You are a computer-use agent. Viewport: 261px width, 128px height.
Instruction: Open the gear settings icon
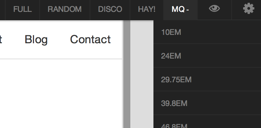click(249, 9)
